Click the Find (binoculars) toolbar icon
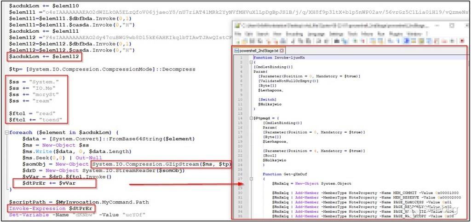This screenshot has width=471, height=222. pyautogui.click(x=337, y=41)
